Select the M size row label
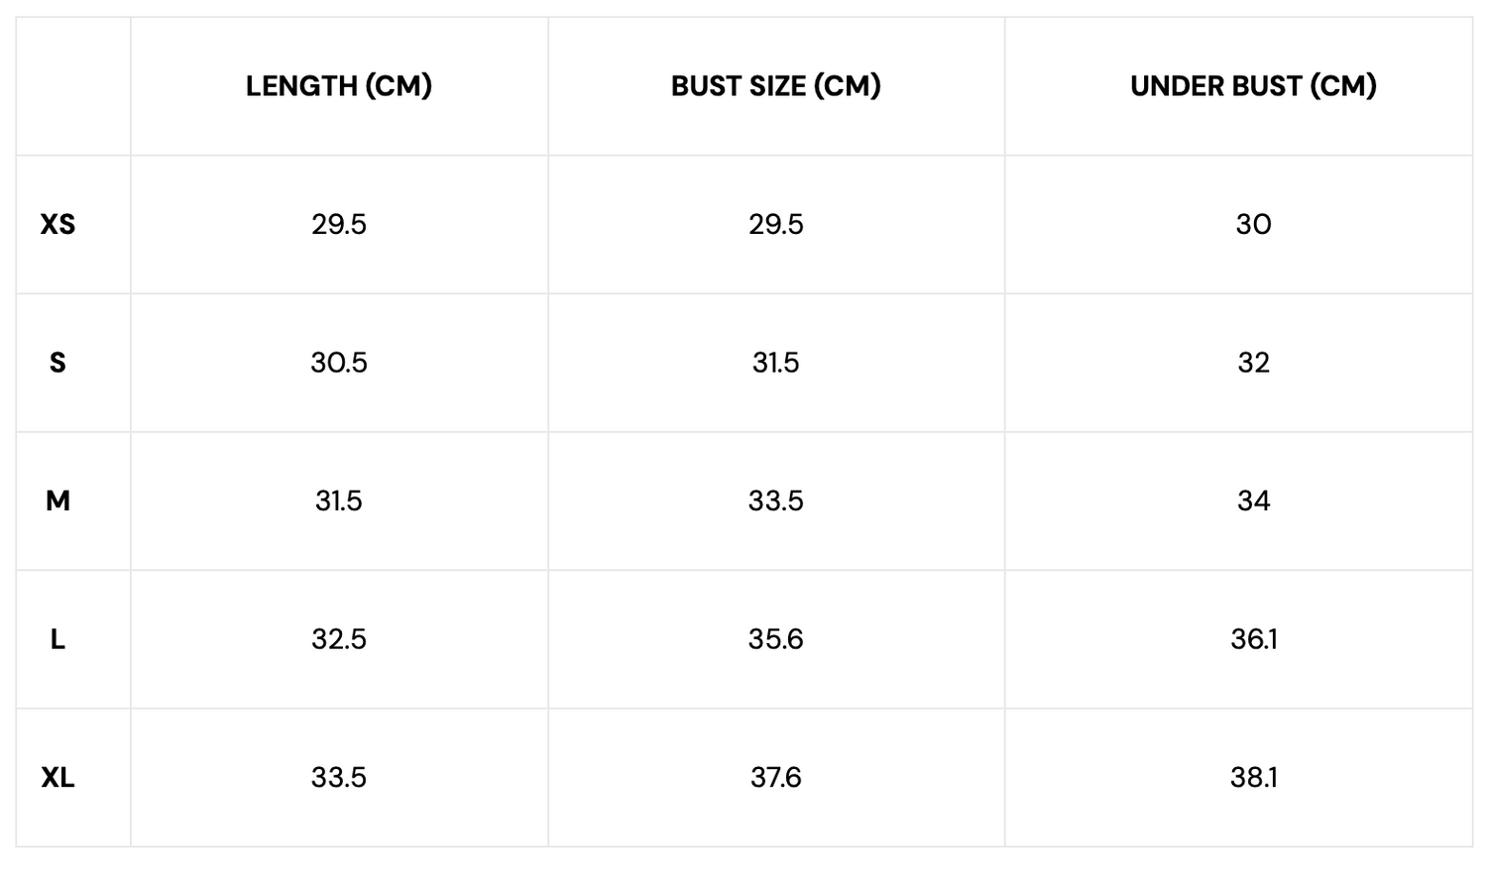The image size is (1487, 877). coord(57,501)
